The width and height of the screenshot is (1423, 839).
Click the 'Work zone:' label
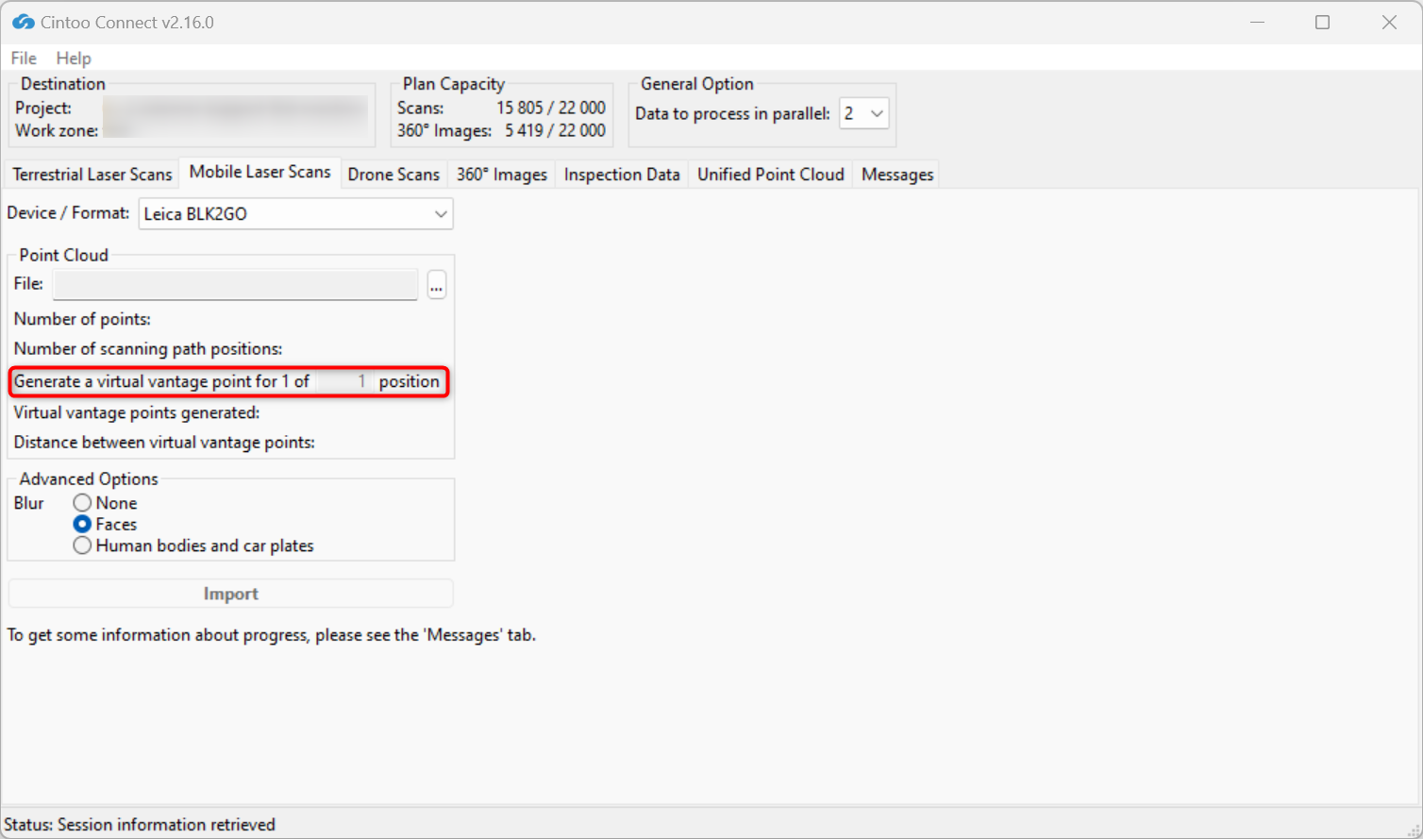click(57, 130)
